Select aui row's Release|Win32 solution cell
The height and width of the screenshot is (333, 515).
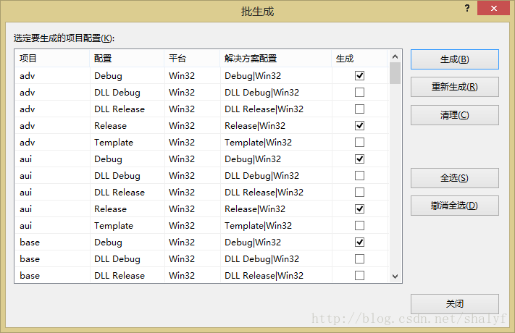[x=276, y=209]
